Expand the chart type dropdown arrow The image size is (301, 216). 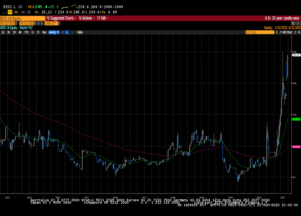[72, 32]
